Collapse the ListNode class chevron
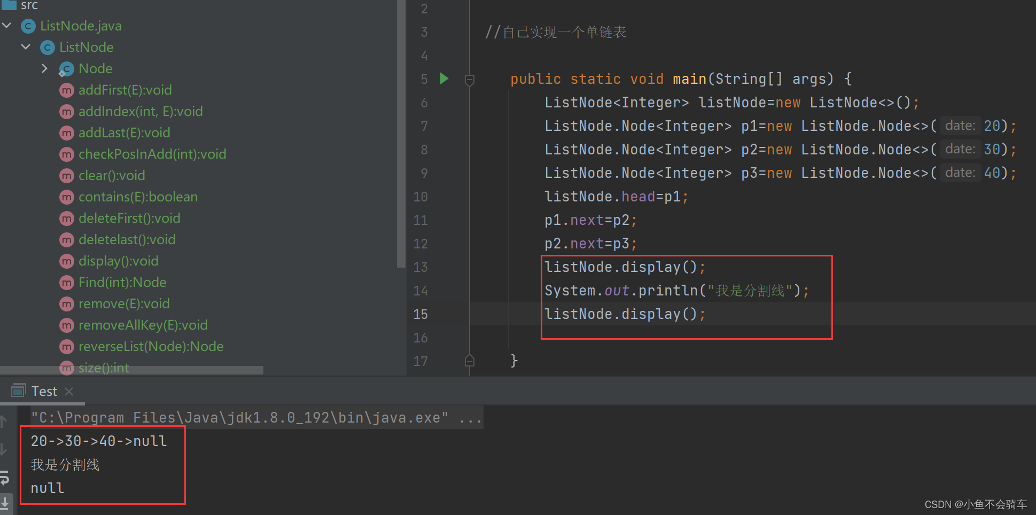Screen dimensions: 1036x515 pyautogui.click(x=26, y=47)
